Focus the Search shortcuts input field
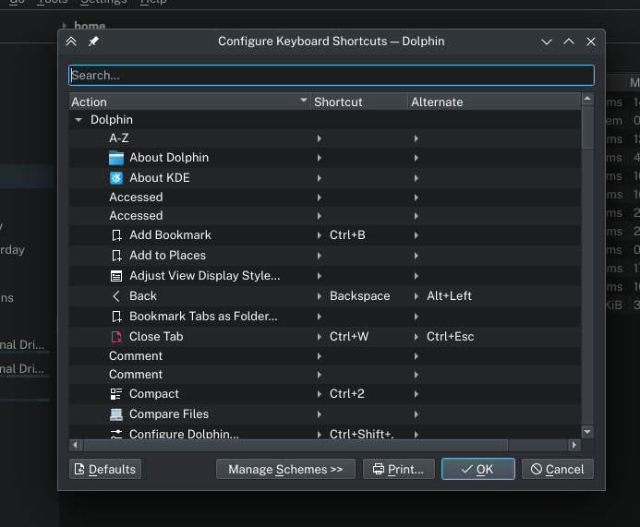The height and width of the screenshot is (527, 640). pyautogui.click(x=331, y=76)
